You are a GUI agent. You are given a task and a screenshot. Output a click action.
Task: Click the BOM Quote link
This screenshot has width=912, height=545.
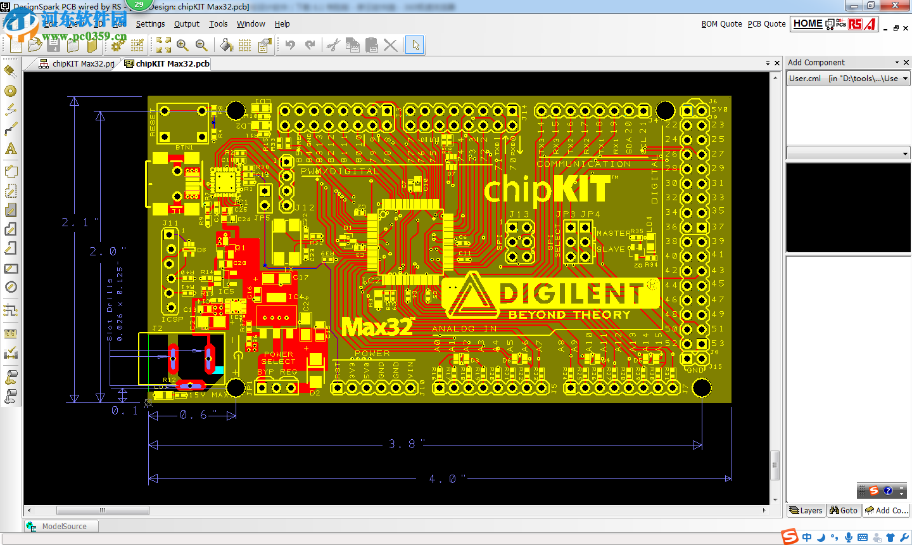coord(721,23)
